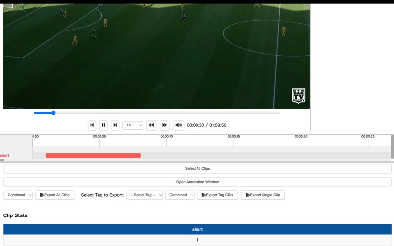Pause the video playback
Image resolution: width=394 pixels, height=246 pixels.
[x=103, y=125]
